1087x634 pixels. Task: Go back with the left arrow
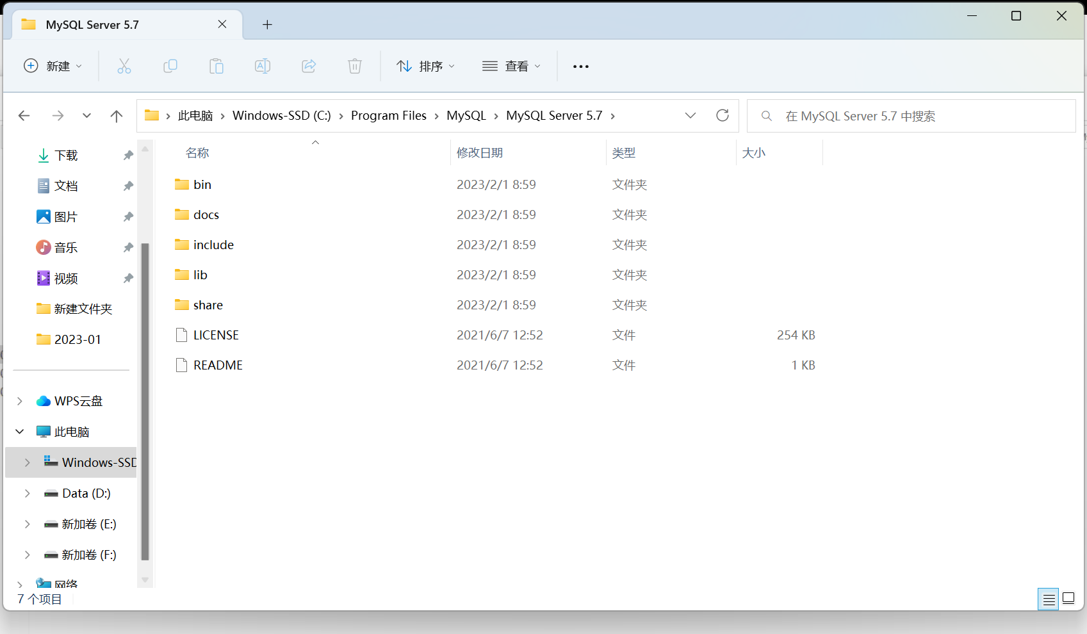[24, 116]
